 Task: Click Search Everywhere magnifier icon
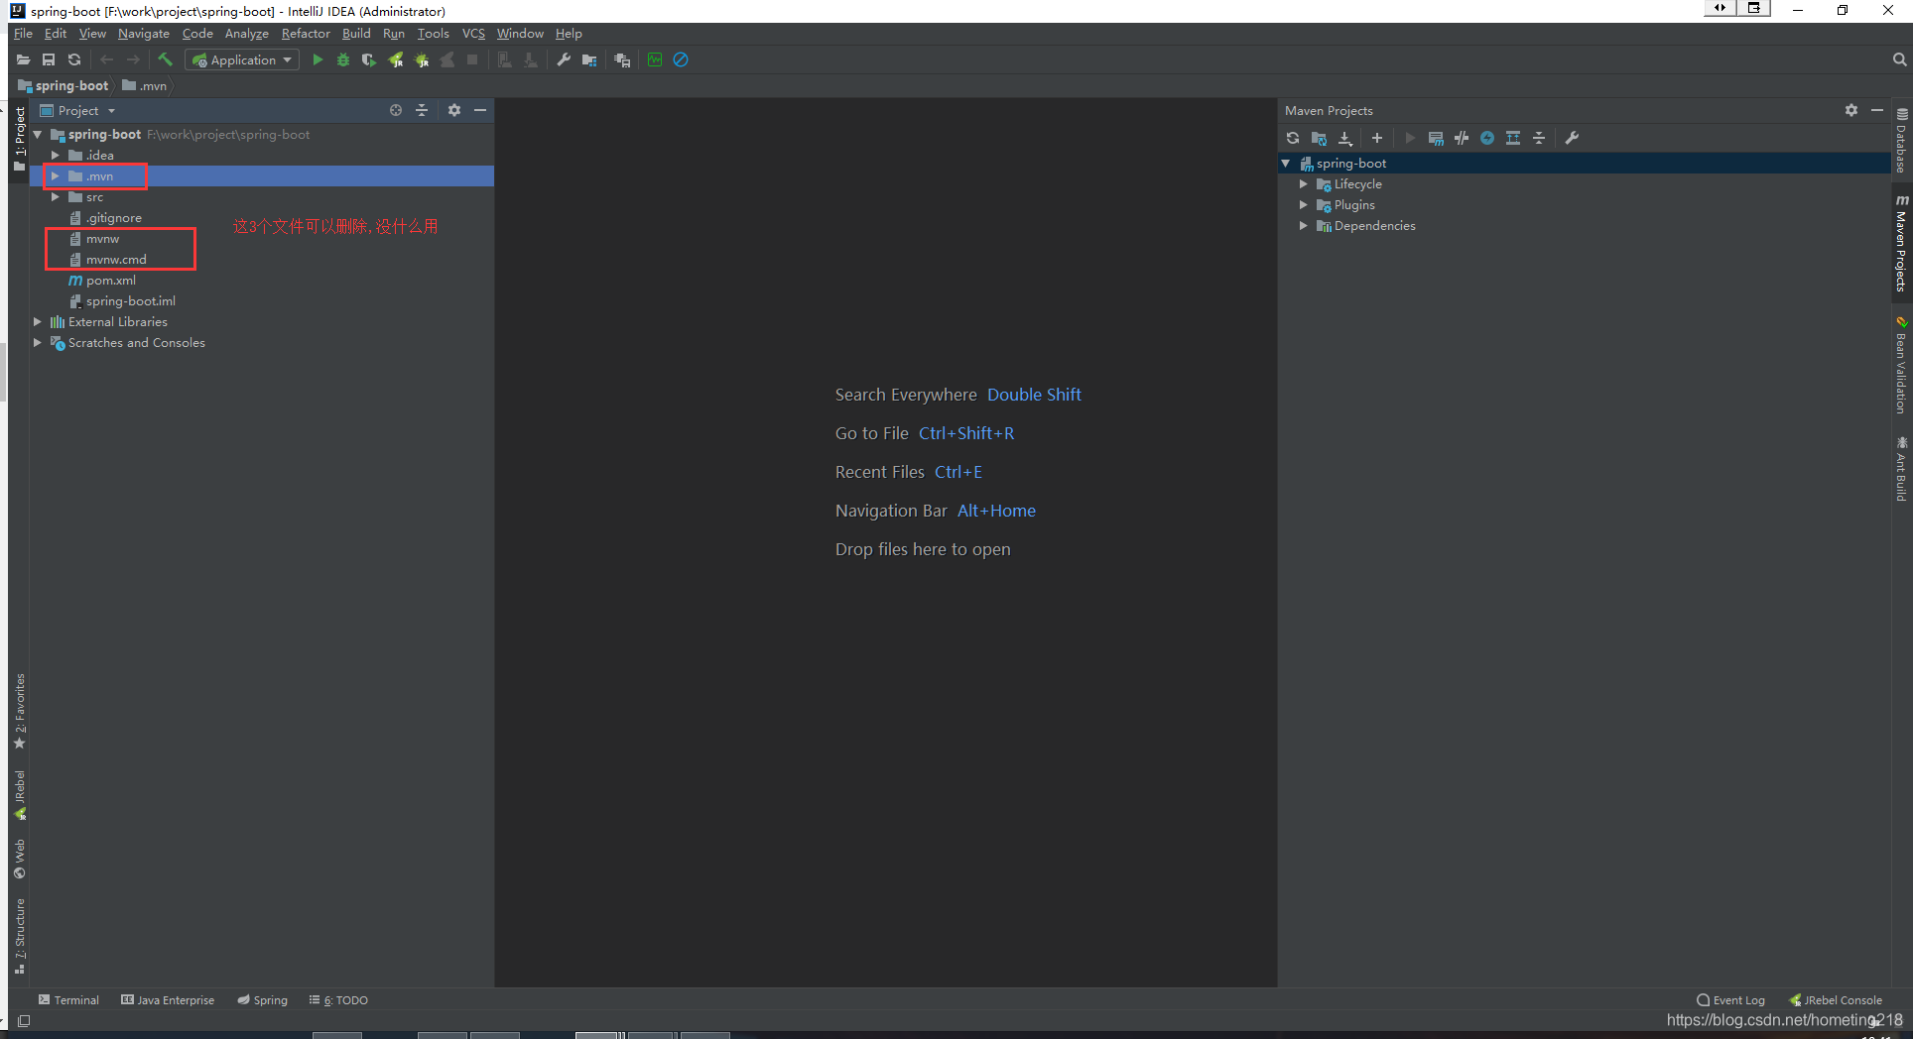coord(1899,60)
